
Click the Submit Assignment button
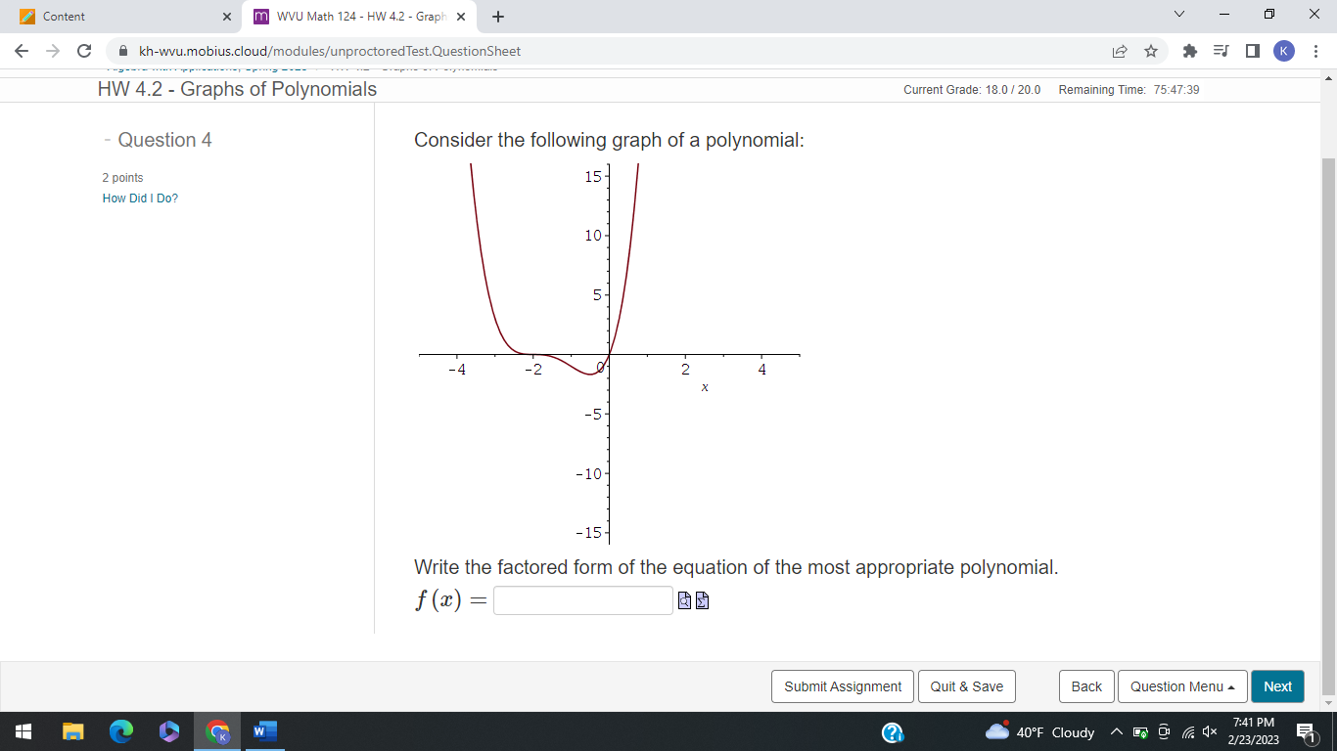point(842,685)
